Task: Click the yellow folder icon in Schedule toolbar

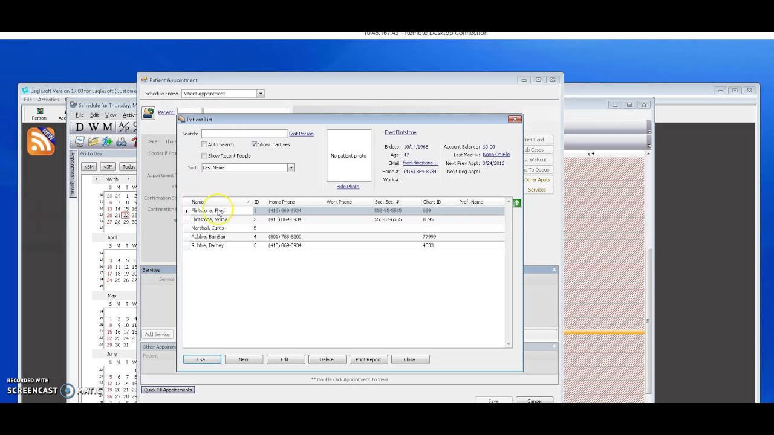Action: [x=94, y=142]
